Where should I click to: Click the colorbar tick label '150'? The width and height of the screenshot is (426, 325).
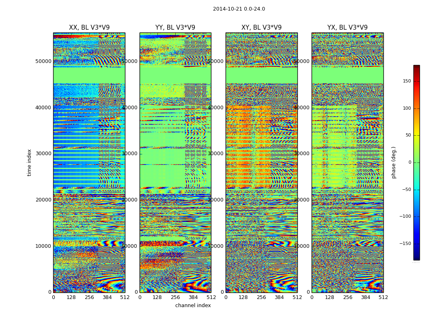coord(407,81)
